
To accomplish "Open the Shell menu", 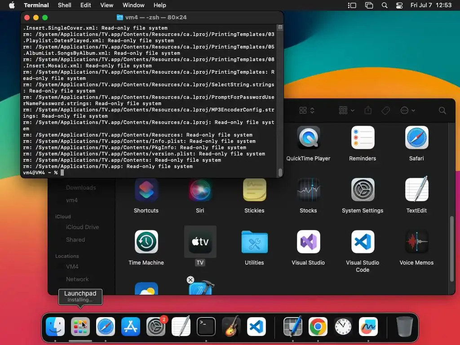I will [x=65, y=5].
